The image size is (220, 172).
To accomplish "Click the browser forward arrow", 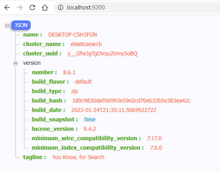I will (20, 7).
